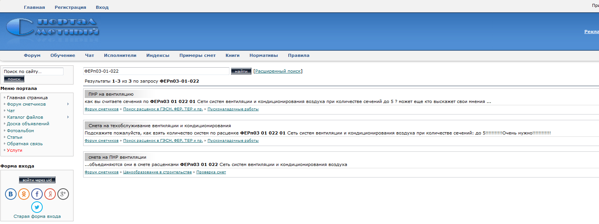The width and height of the screenshot is (599, 224).
Task: Click the sidebar поиск button
Action: tap(14, 79)
